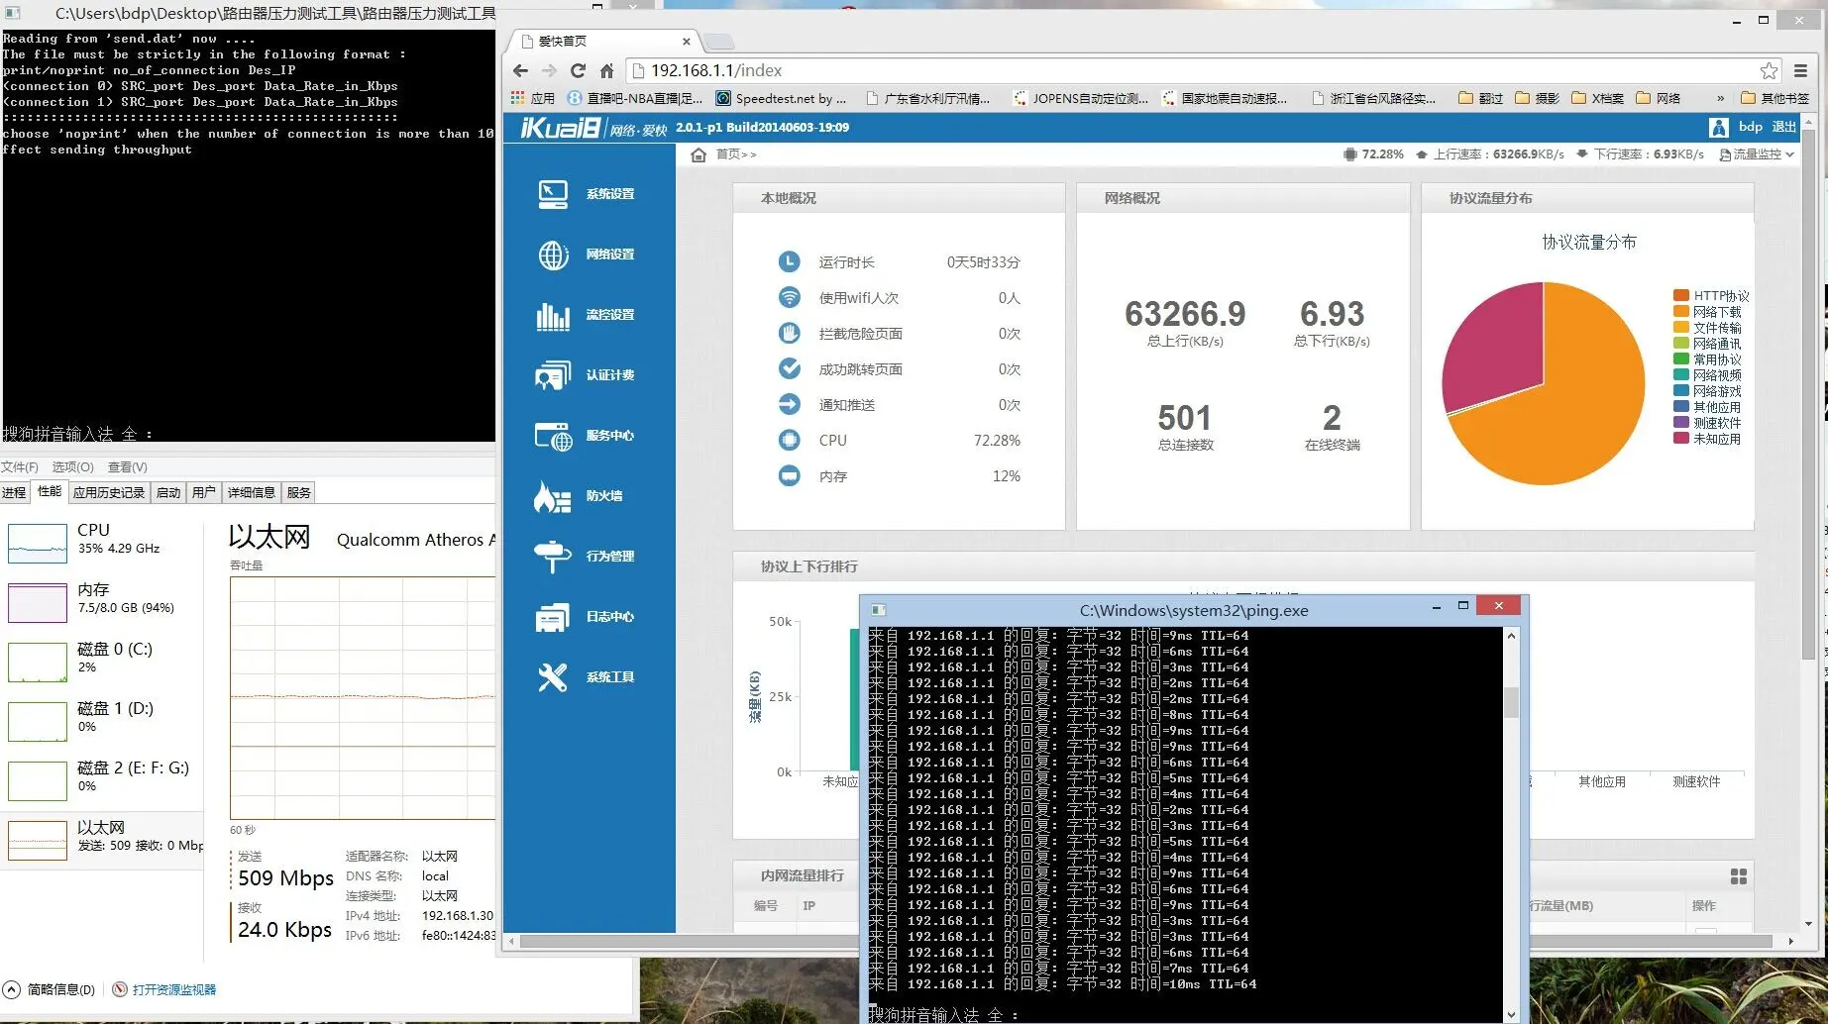
Task: Open 翻过 bookmark folder
Action: (1480, 98)
